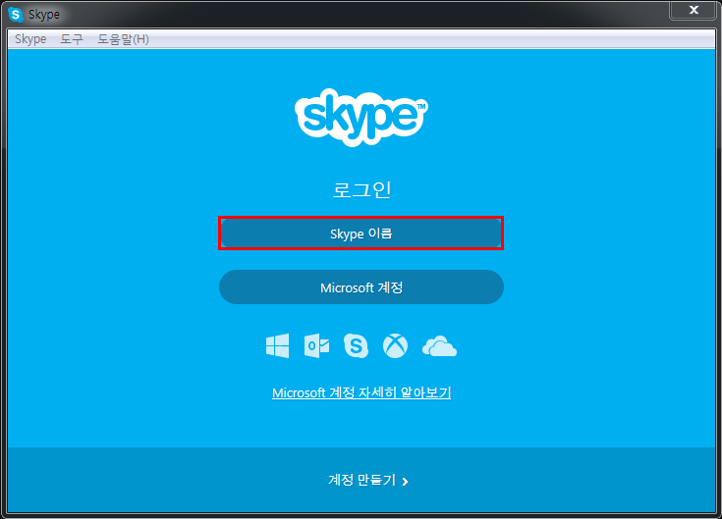
Task: Click the large Skype logo
Action: point(361,117)
